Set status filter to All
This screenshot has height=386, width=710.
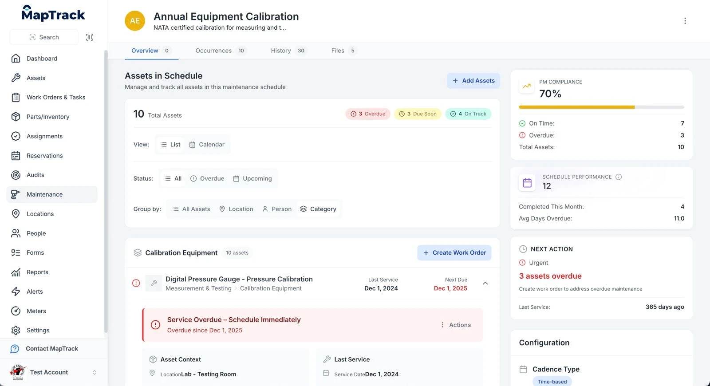173,178
